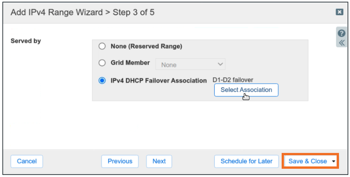350x177 pixels.
Task: Choose the Grid Member radio button
Action: tap(102, 63)
